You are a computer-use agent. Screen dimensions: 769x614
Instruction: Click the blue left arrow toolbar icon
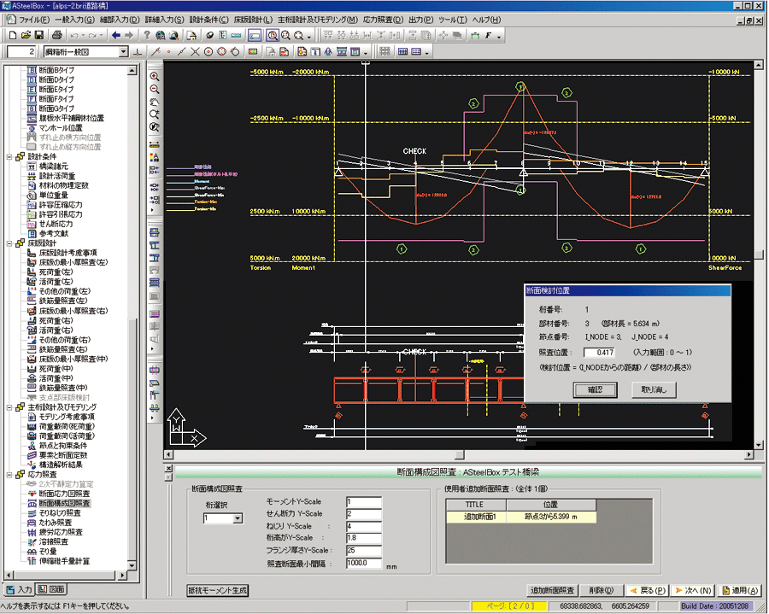[116, 35]
